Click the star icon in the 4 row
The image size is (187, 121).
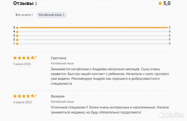point(17,32)
